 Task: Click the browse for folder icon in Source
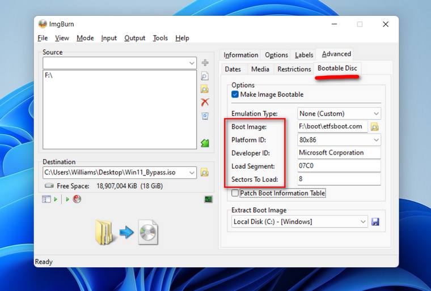pos(205,89)
